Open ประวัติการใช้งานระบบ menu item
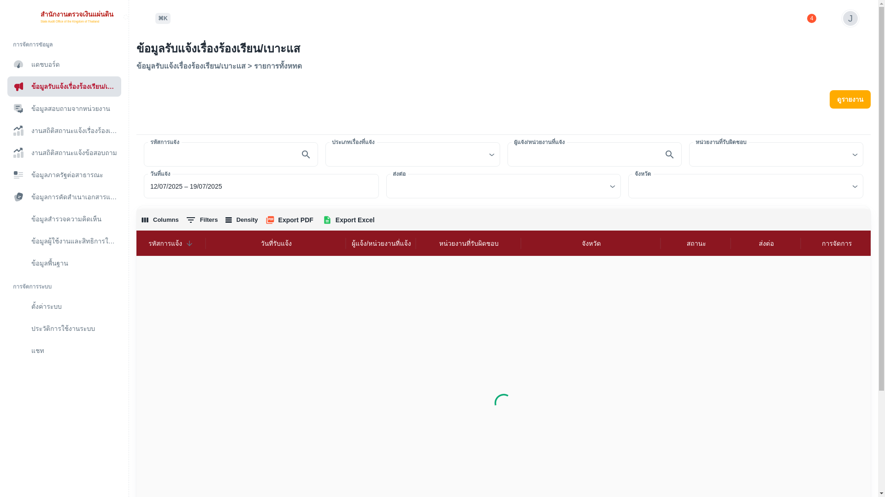Viewport: 885px width, 497px height. [x=64, y=329]
